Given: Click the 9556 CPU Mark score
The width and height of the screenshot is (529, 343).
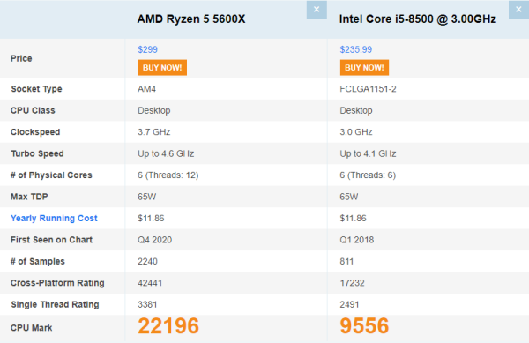Looking at the screenshot, I should pyautogui.click(x=364, y=325).
